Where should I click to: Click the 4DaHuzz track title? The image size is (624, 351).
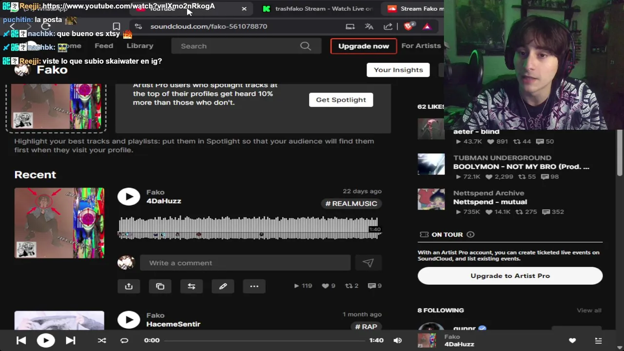pos(164,201)
